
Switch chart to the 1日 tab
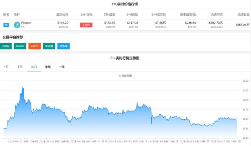point(6,67)
